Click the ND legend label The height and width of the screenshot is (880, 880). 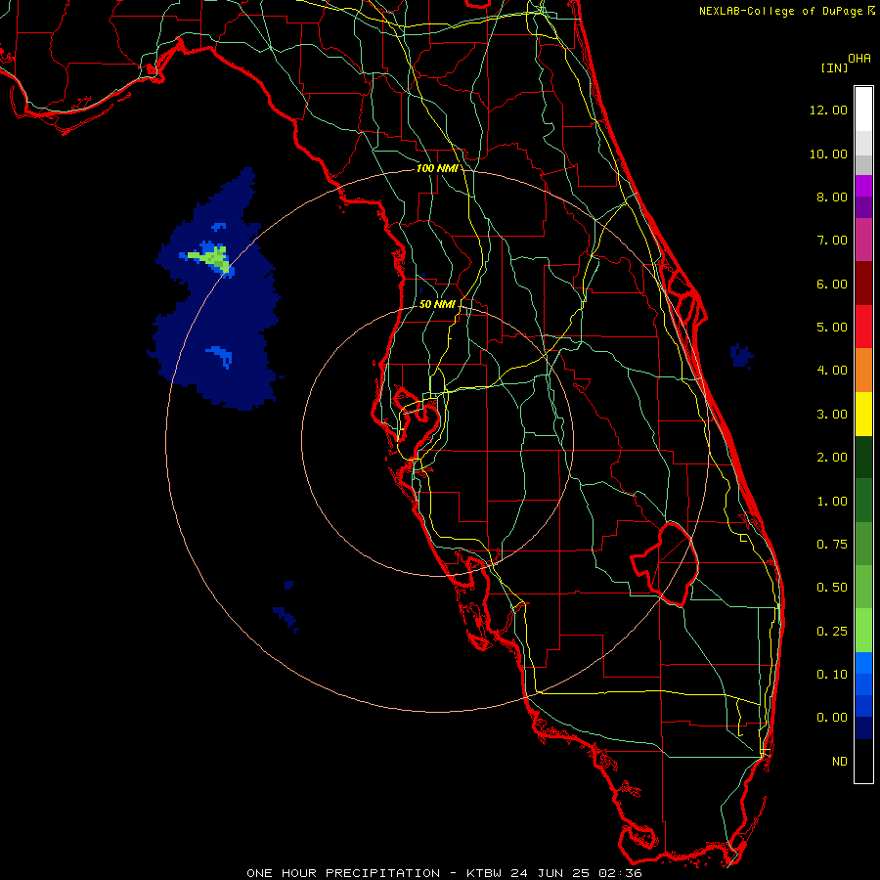(840, 762)
